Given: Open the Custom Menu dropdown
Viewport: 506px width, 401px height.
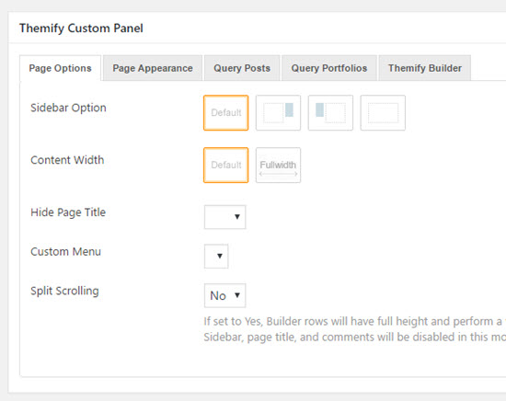Looking at the screenshot, I should [216, 257].
